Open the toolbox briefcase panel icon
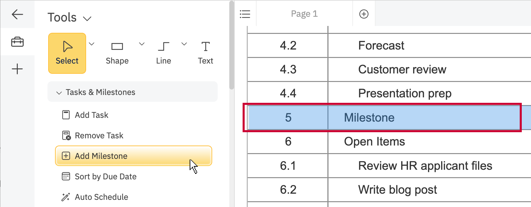This screenshot has height=207, width=531. 17,42
